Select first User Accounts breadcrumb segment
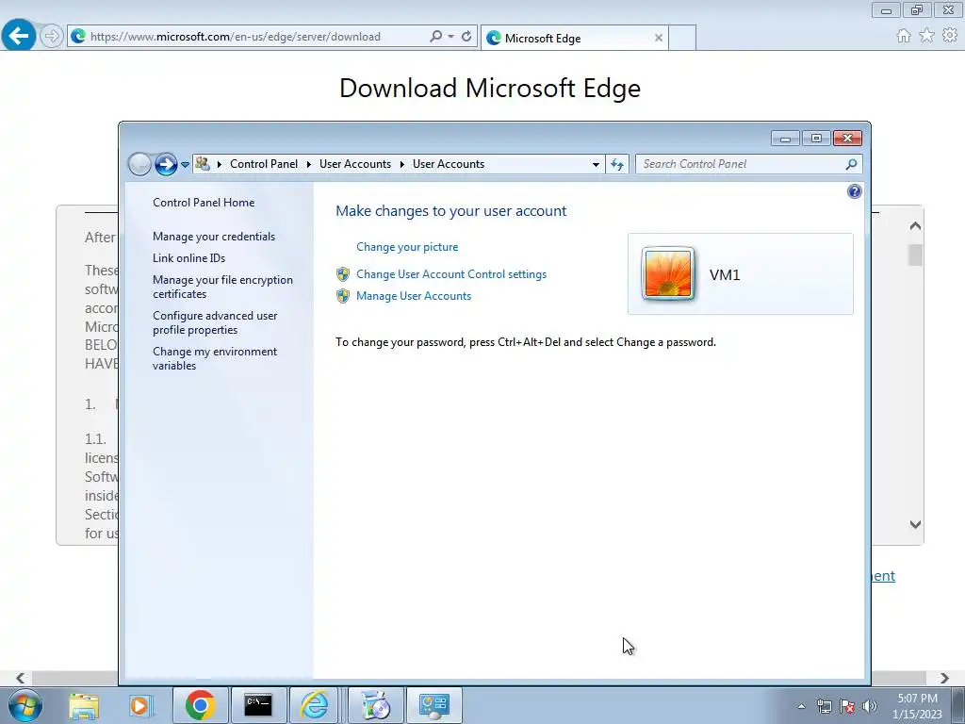This screenshot has width=965, height=724. coord(355,164)
